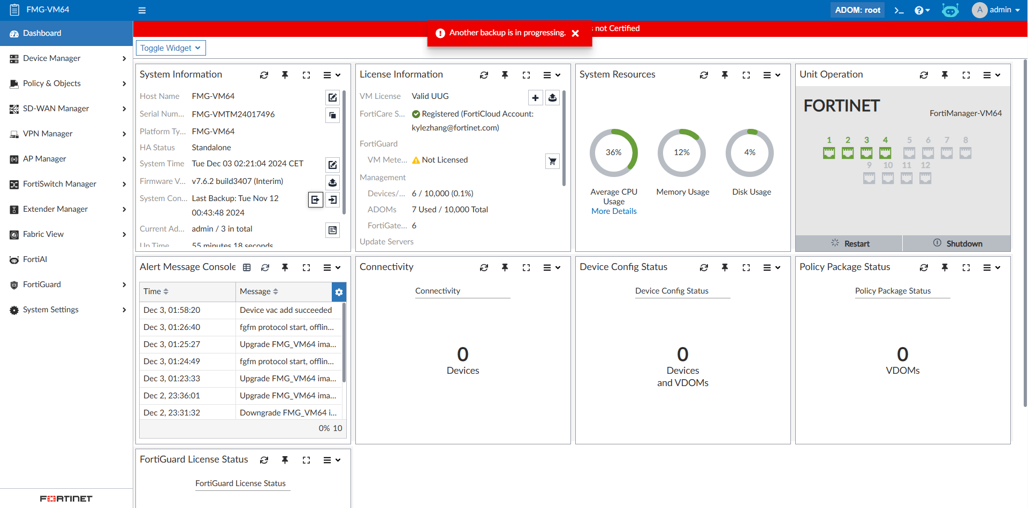Open the CLI console from the top bar
This screenshot has width=1028, height=508.
899,10
